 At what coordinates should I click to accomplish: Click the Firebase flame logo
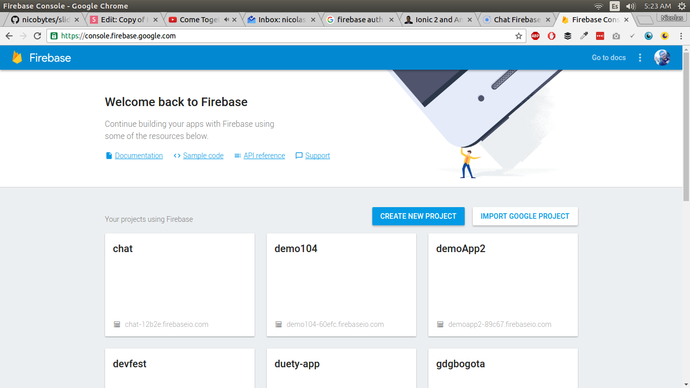17,58
